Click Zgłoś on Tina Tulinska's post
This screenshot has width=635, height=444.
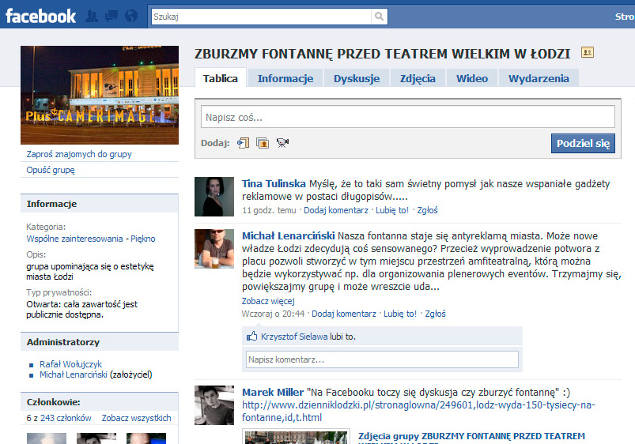[427, 210]
